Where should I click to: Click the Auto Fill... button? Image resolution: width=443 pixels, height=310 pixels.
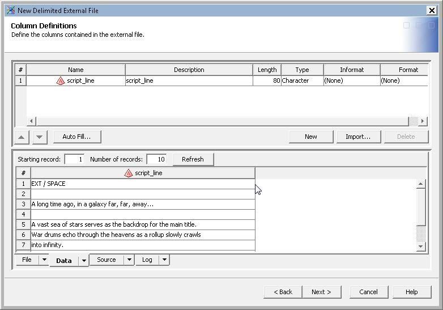pyautogui.click(x=77, y=137)
